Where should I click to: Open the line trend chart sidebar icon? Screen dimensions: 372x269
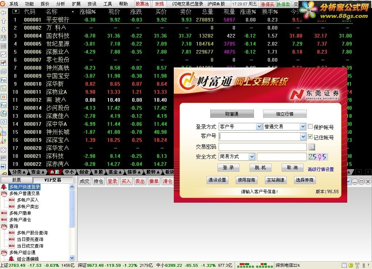pos(3,54)
